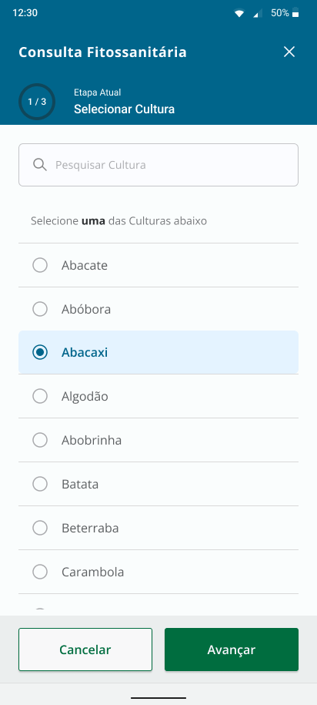The height and width of the screenshot is (705, 317).
Task: Select the Abacate radio button
Action: (x=40, y=265)
